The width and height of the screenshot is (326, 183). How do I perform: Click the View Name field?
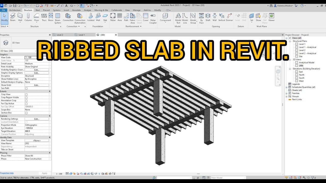pyautogui.click(x=37, y=144)
